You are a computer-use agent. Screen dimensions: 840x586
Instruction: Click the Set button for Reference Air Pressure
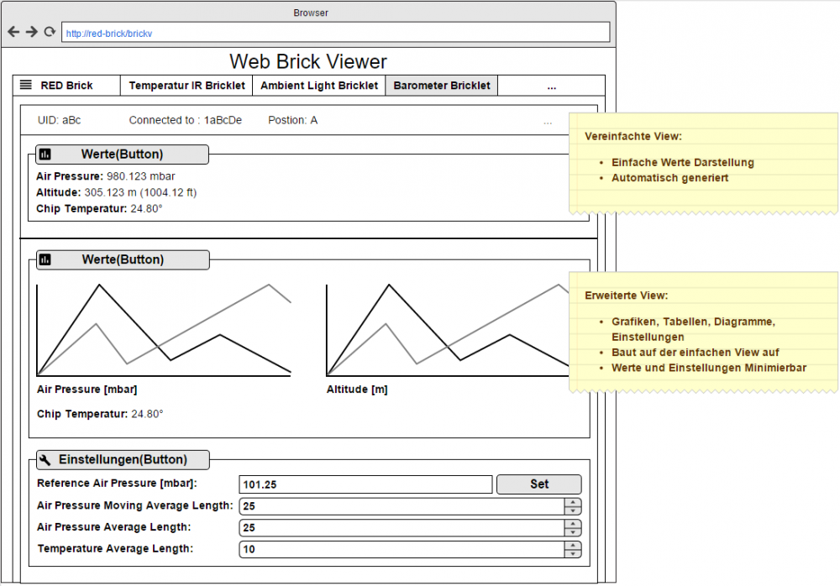538,484
